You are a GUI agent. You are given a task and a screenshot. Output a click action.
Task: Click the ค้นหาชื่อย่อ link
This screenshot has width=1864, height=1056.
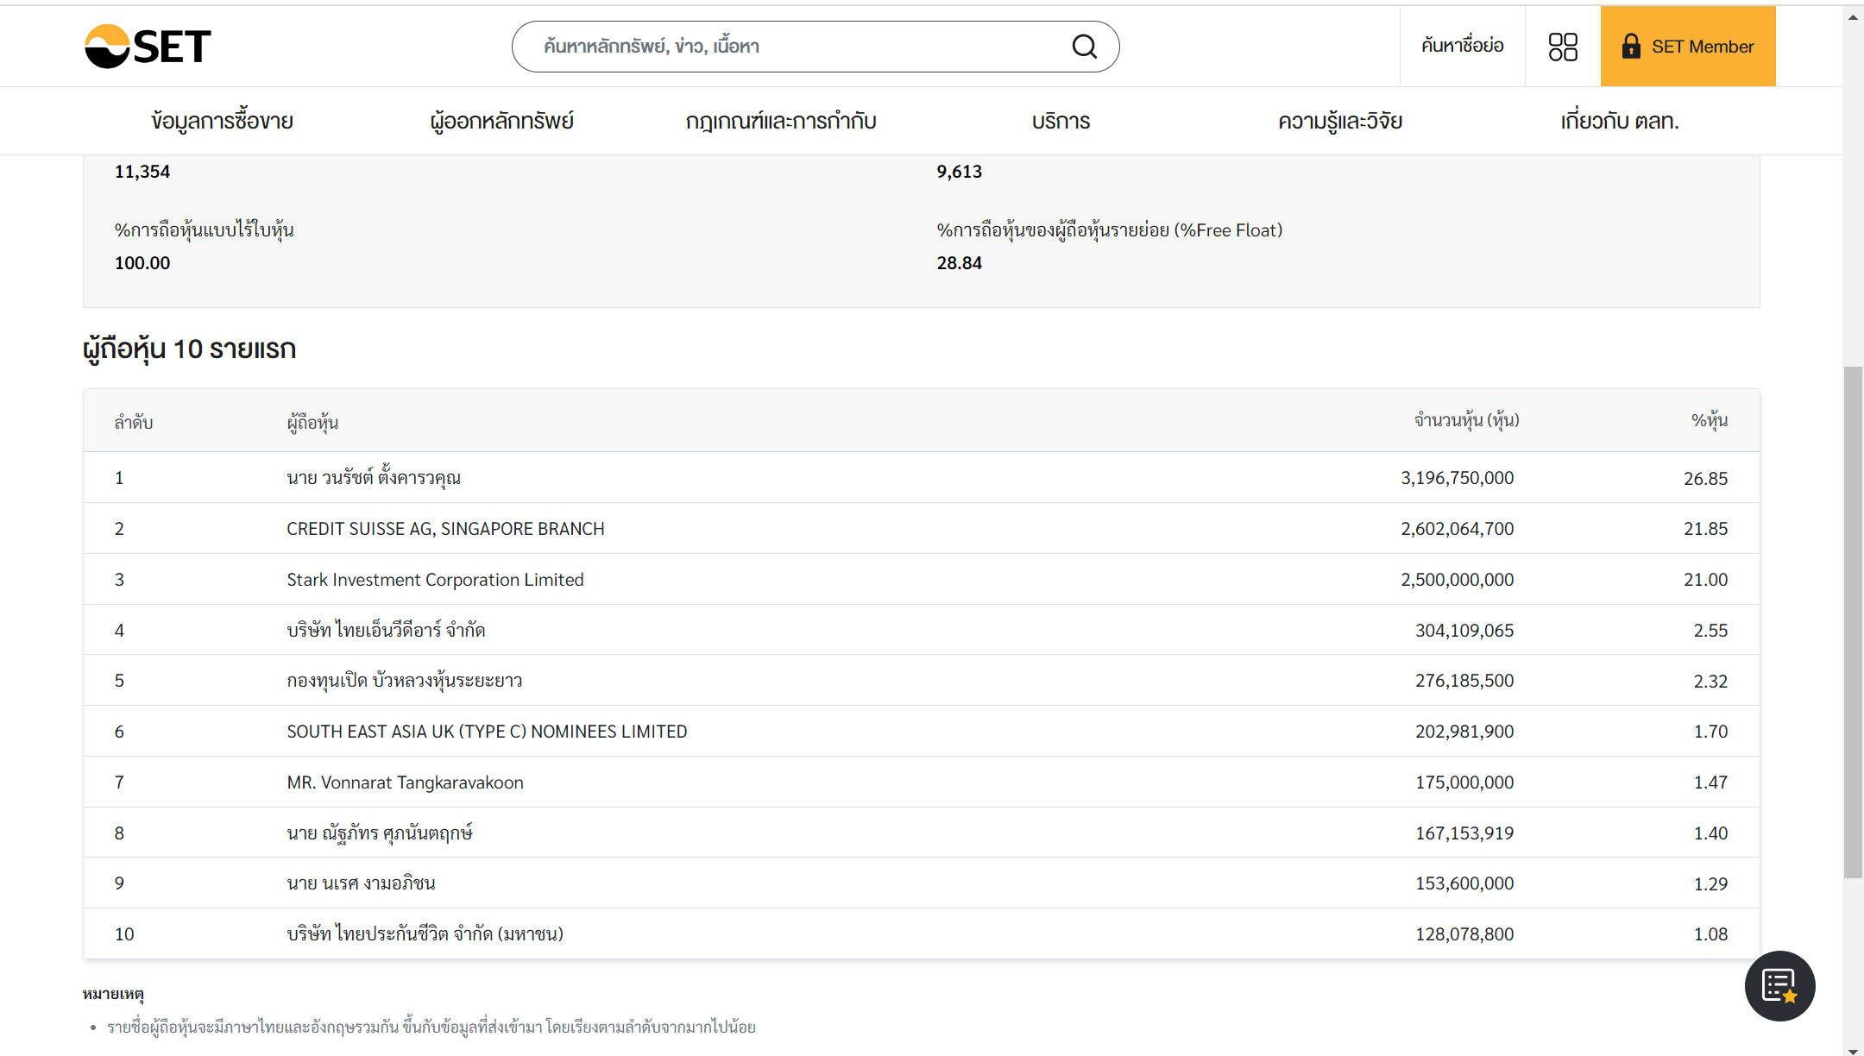click(x=1462, y=46)
